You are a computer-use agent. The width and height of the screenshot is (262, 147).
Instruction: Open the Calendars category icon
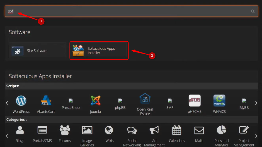(x=177, y=130)
